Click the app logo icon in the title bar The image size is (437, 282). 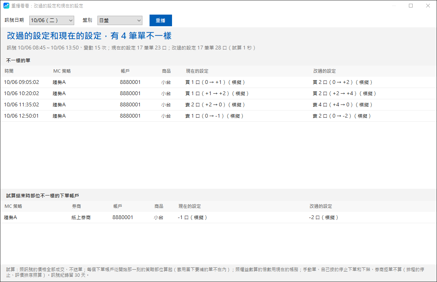pos(6,6)
